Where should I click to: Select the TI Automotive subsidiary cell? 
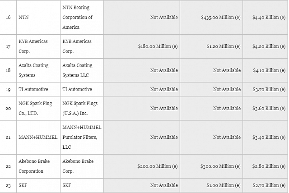tap(82, 89)
